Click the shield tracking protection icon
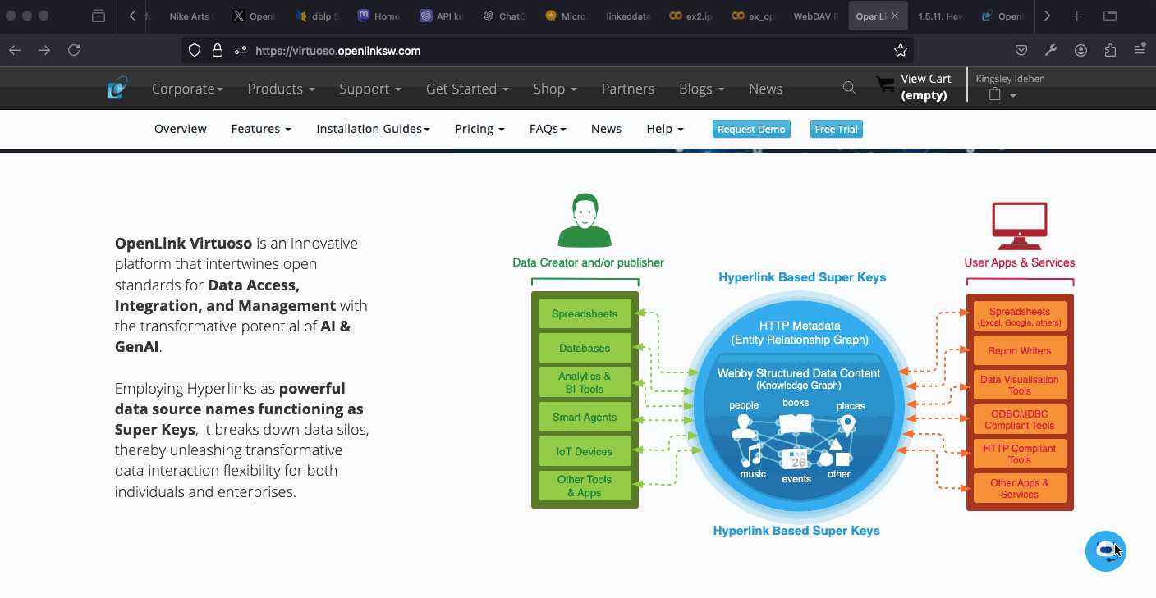The image size is (1156, 598). click(195, 50)
